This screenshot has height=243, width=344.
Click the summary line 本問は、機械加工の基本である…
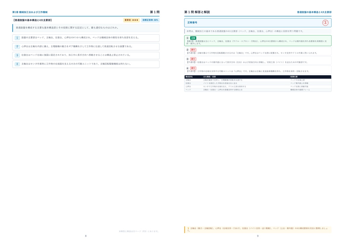[x=245, y=31]
